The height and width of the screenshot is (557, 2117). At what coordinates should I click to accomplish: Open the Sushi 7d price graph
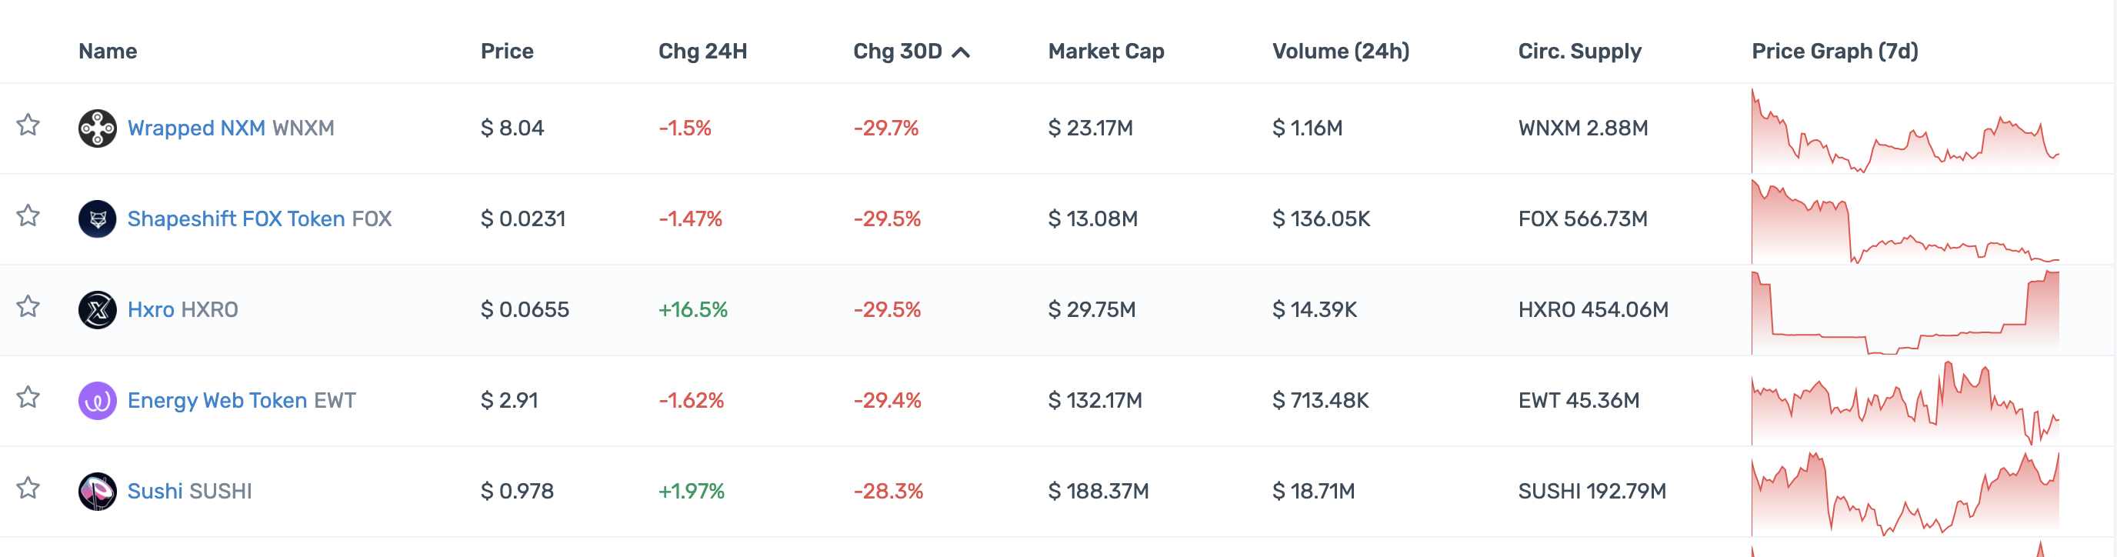[1904, 493]
